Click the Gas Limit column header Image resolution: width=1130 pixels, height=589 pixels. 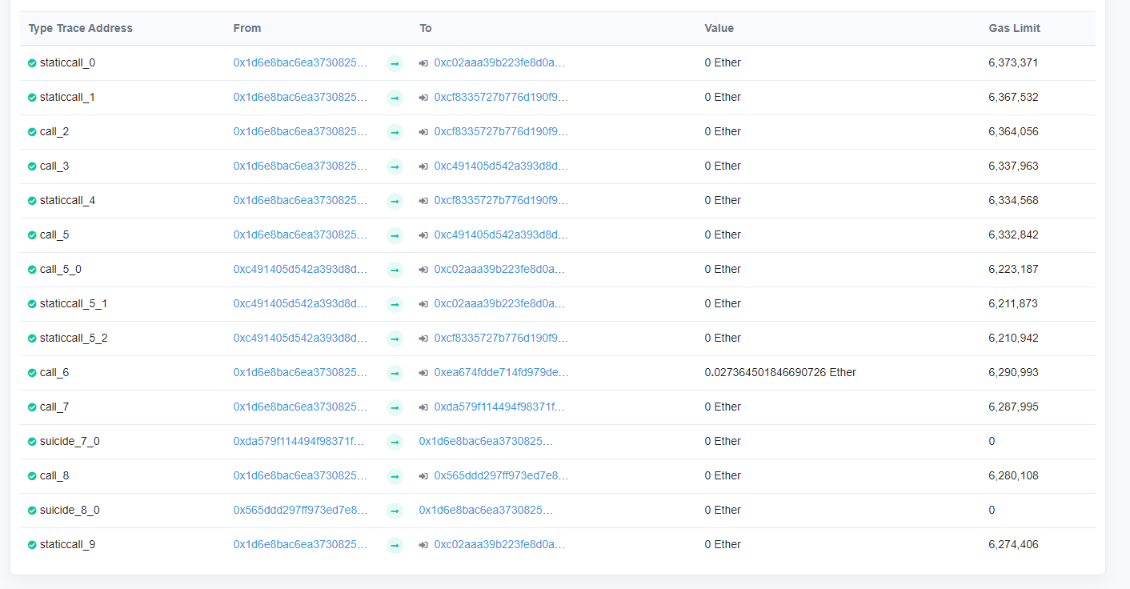[1014, 28]
